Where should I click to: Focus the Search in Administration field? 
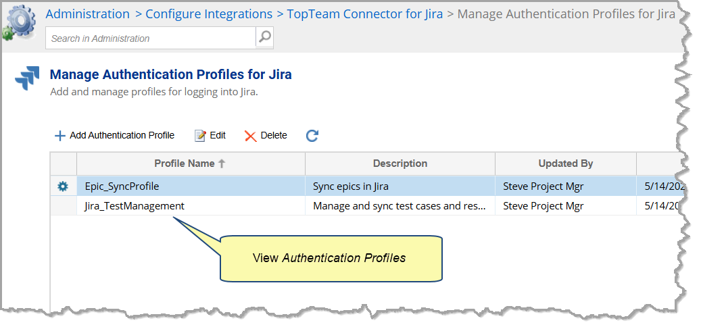151,39
